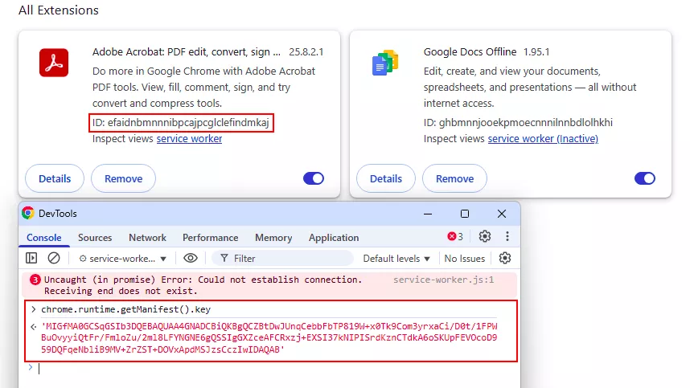
Task: Turn off the Google Docs Offline toggle
Action: [x=645, y=178]
